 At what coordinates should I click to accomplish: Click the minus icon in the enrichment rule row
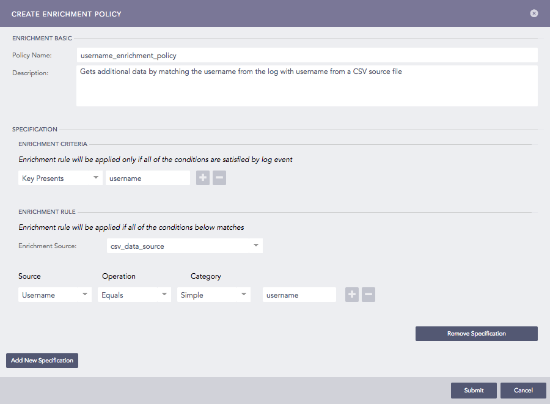pos(369,295)
